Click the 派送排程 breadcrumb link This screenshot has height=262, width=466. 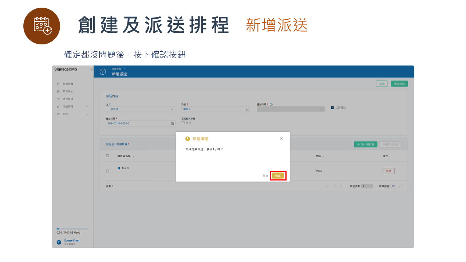(x=117, y=68)
